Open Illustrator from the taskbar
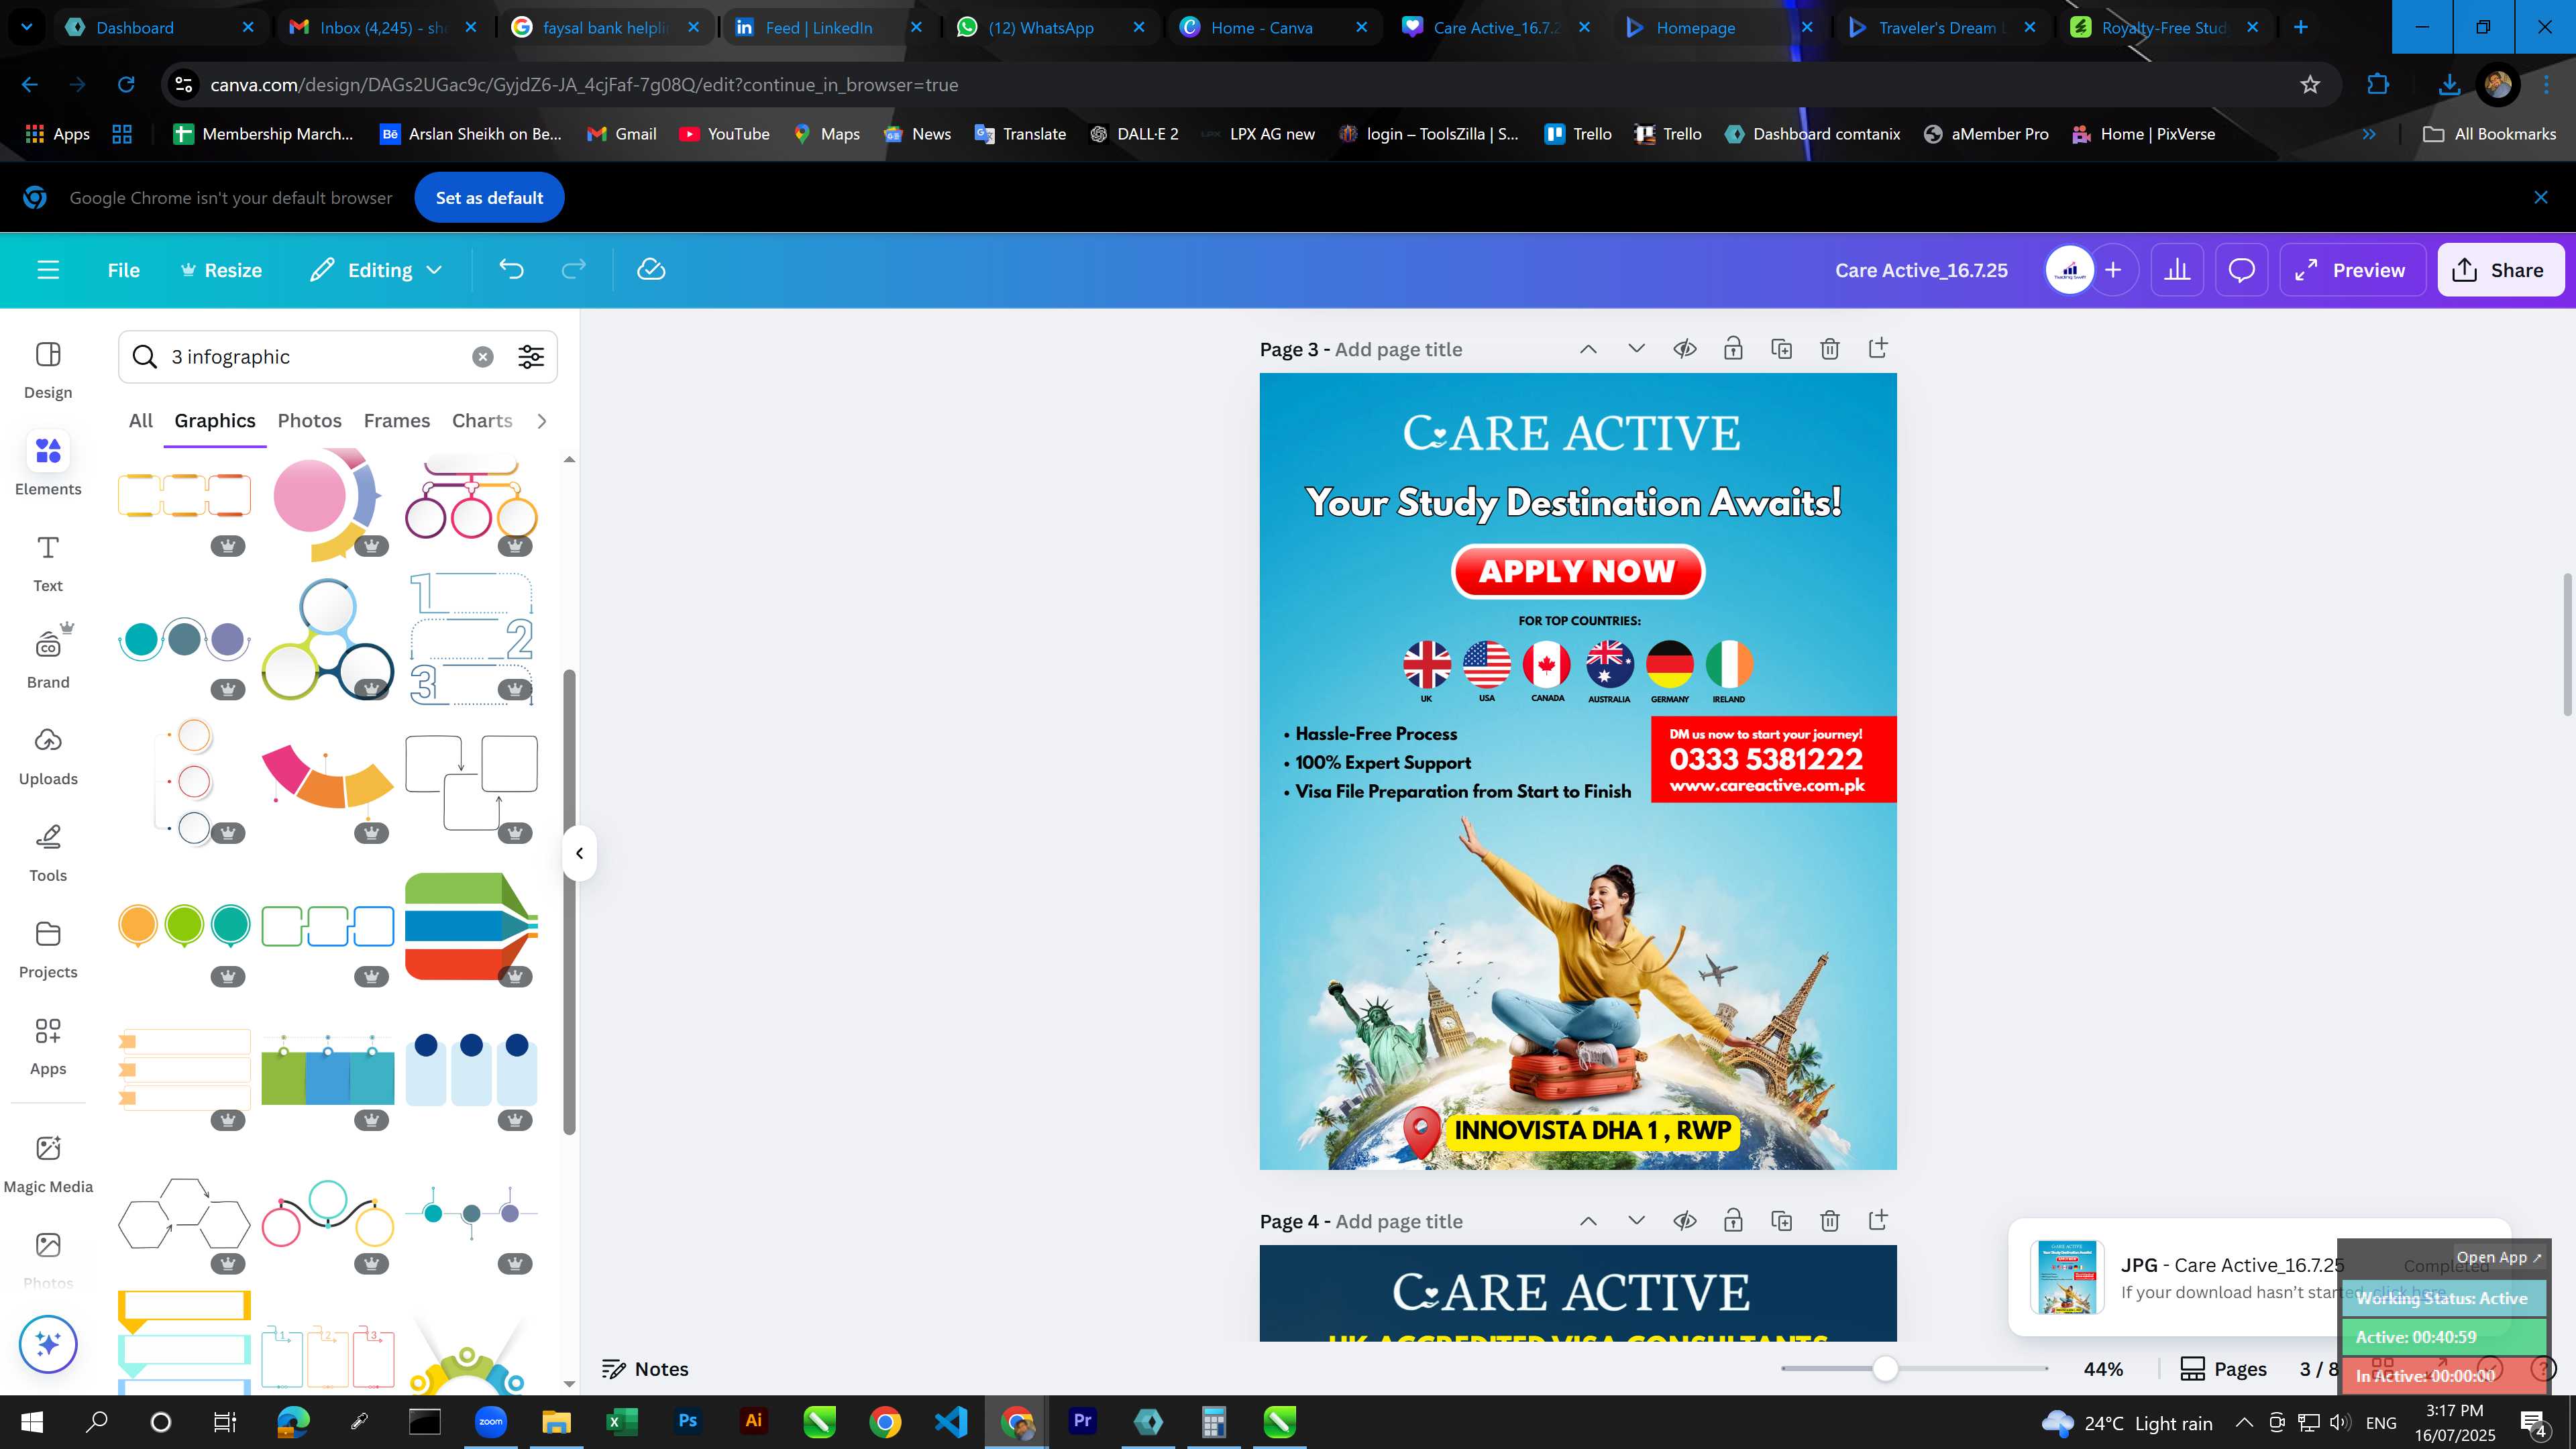The width and height of the screenshot is (2576, 1449). point(754,1421)
